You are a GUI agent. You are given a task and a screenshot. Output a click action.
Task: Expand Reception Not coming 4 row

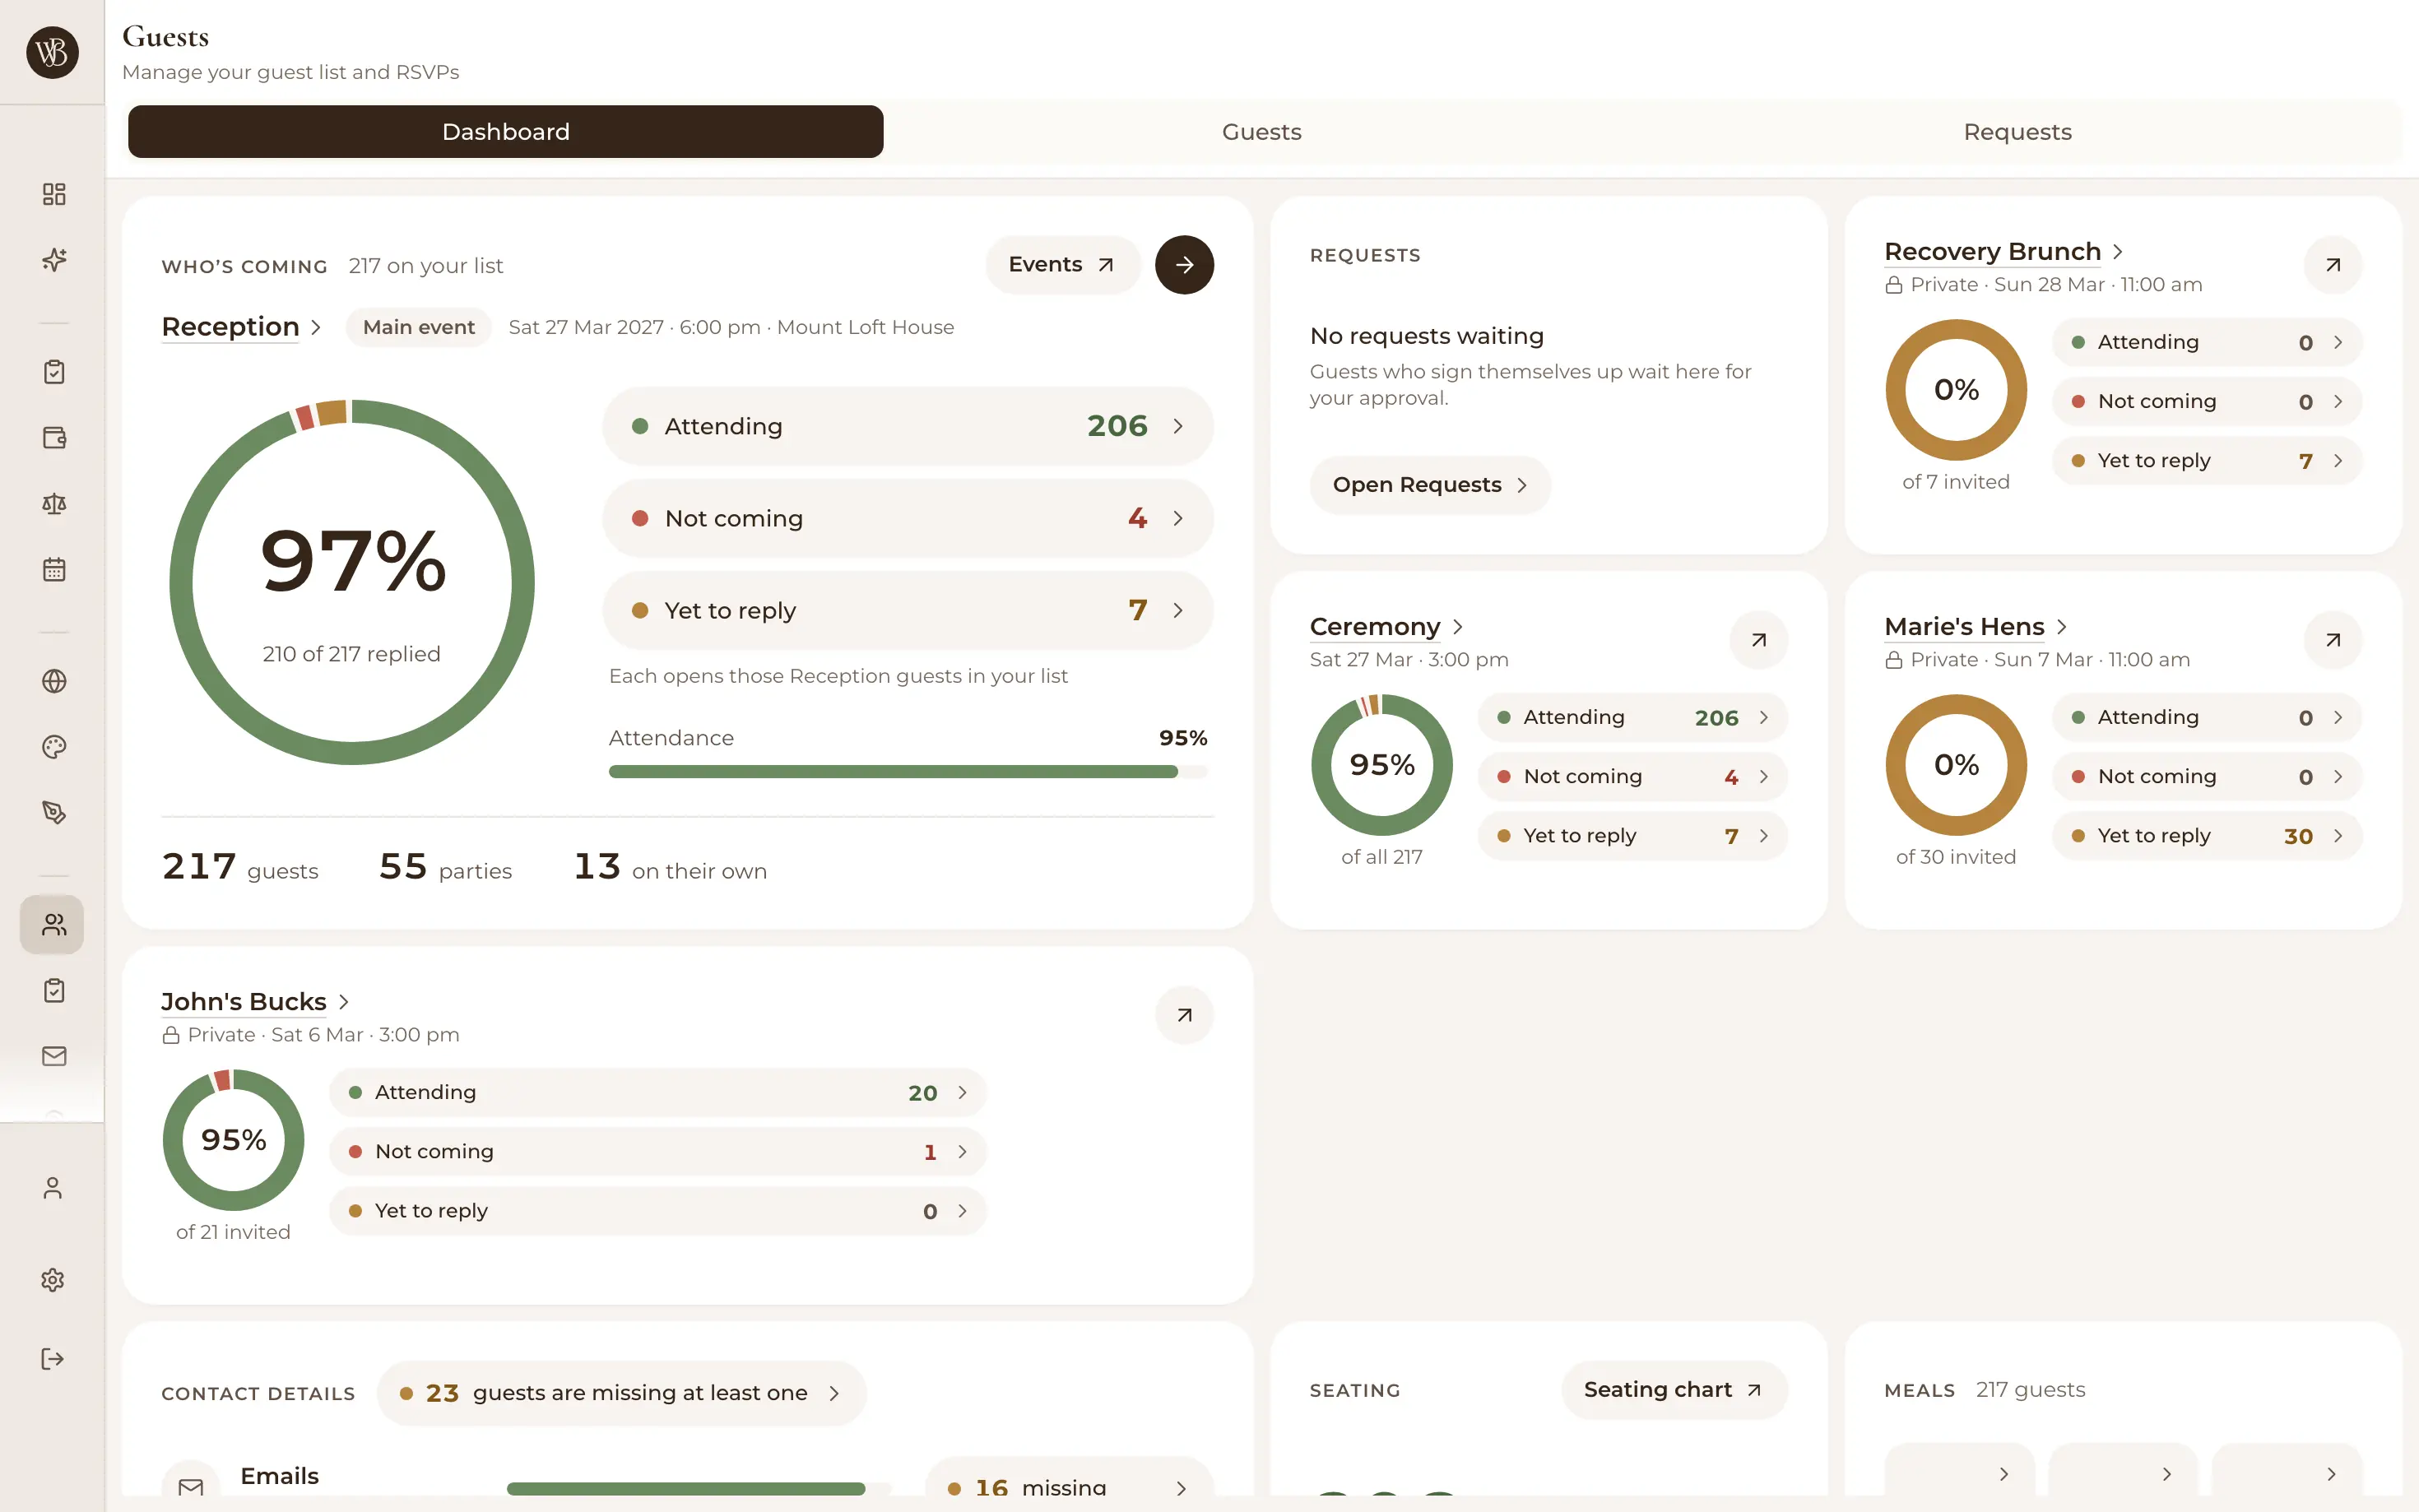[x=908, y=518]
